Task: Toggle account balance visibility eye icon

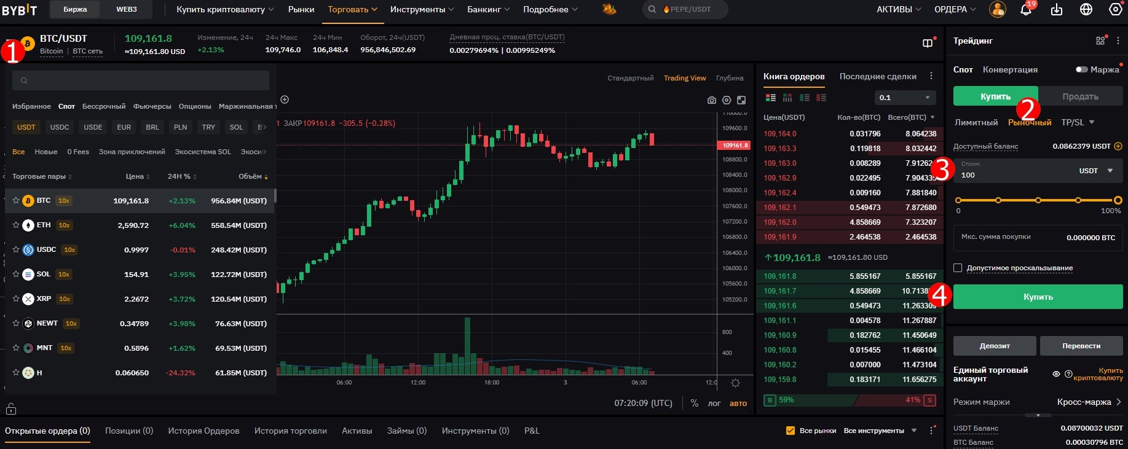Action: (x=1056, y=373)
